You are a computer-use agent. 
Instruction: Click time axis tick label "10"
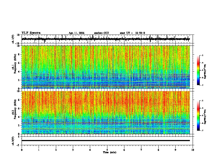[x=193, y=150]
